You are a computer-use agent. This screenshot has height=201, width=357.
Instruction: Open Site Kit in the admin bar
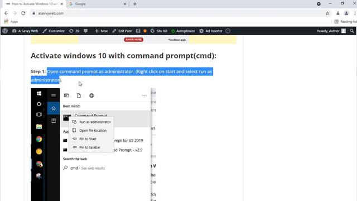click(x=158, y=31)
